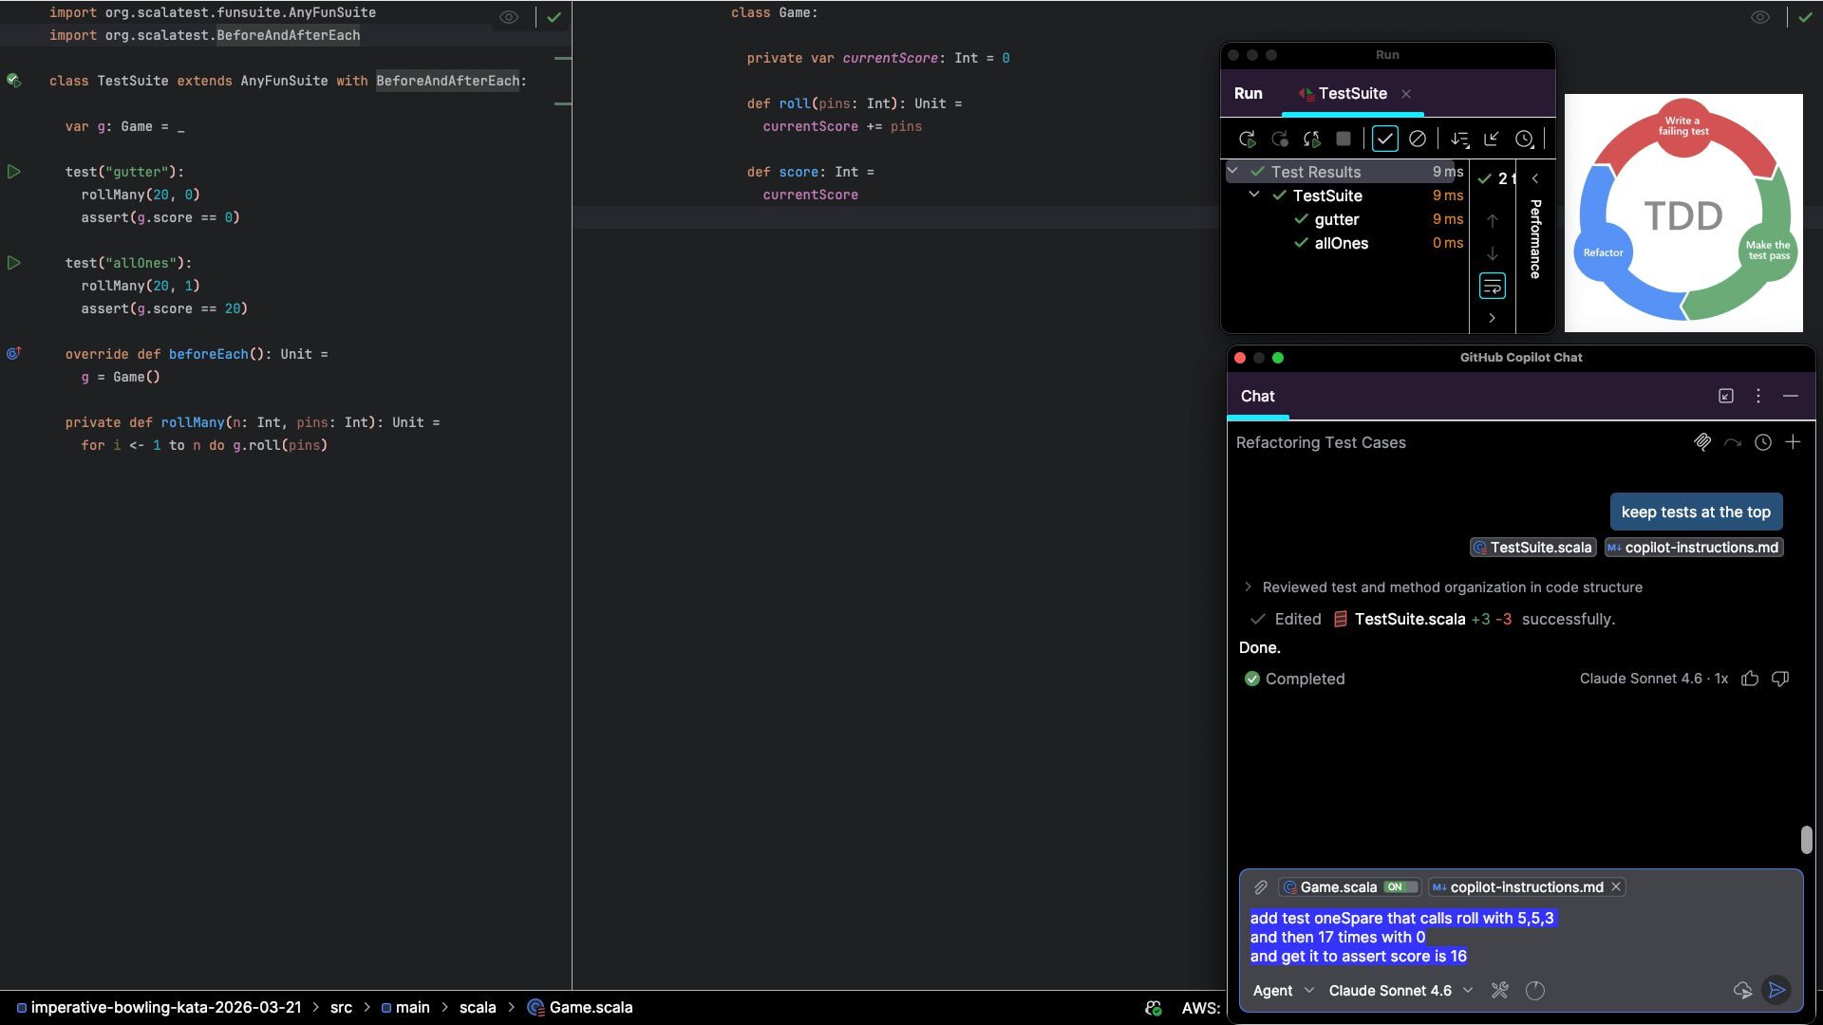
Task: Run the gutter test from editor gutter
Action: point(14,172)
